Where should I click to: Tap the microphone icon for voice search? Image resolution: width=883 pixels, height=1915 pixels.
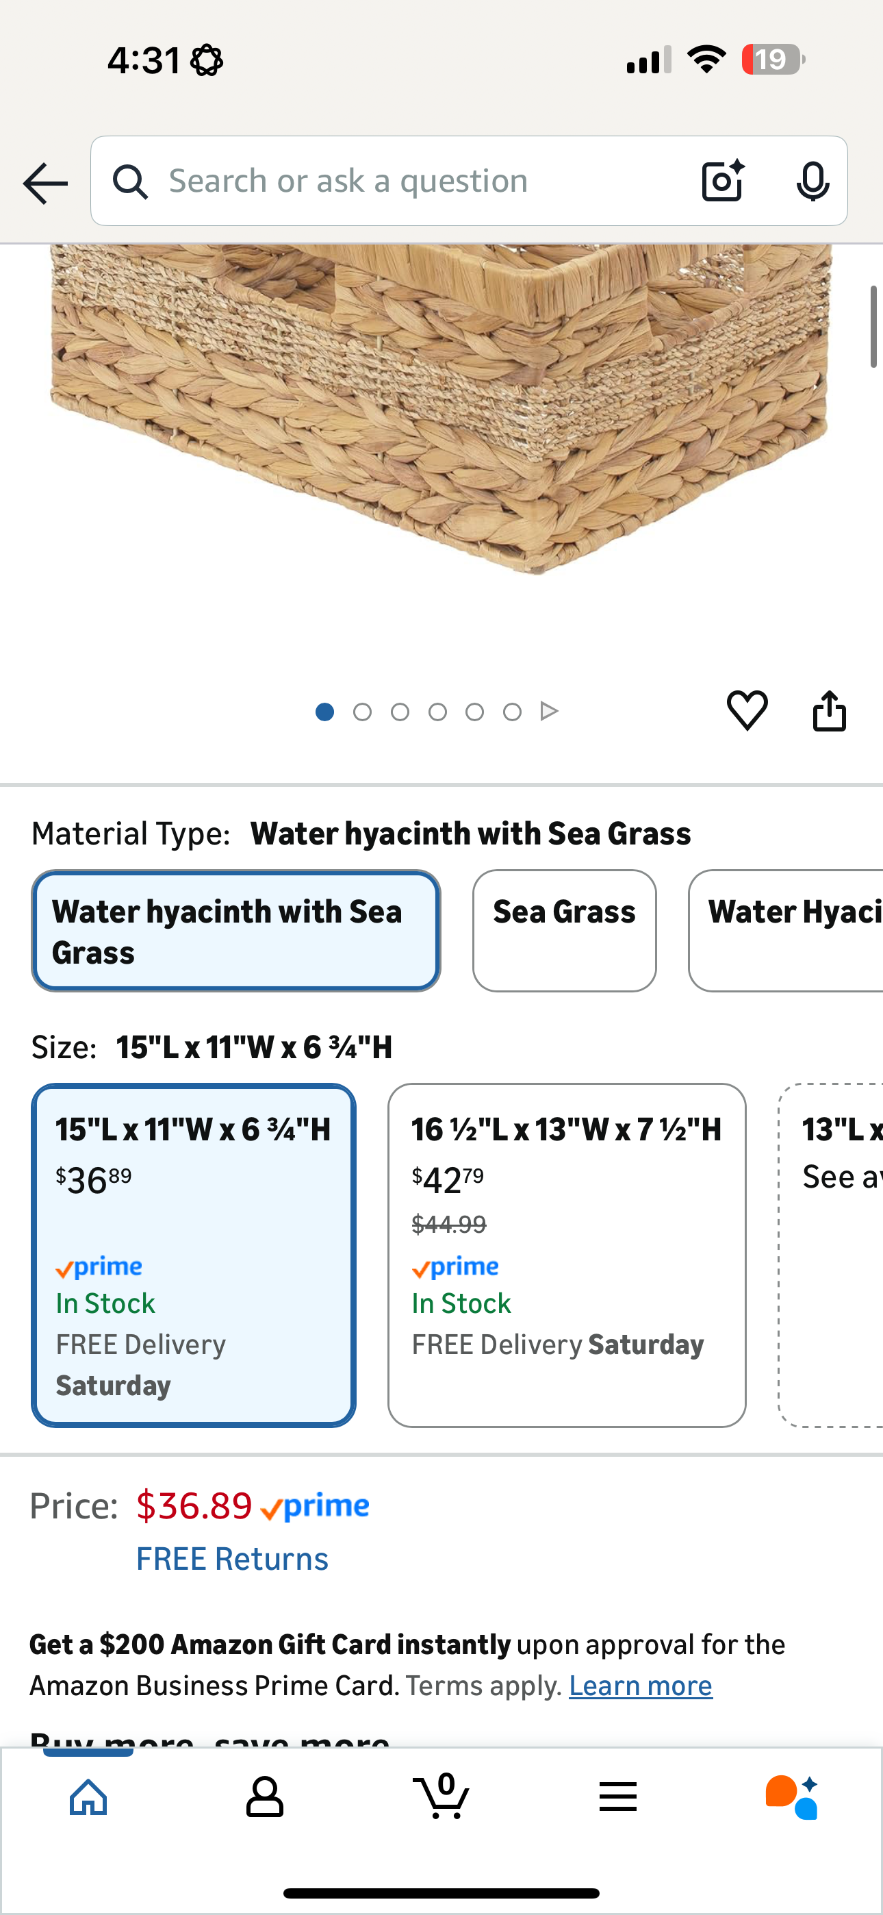pyautogui.click(x=813, y=181)
